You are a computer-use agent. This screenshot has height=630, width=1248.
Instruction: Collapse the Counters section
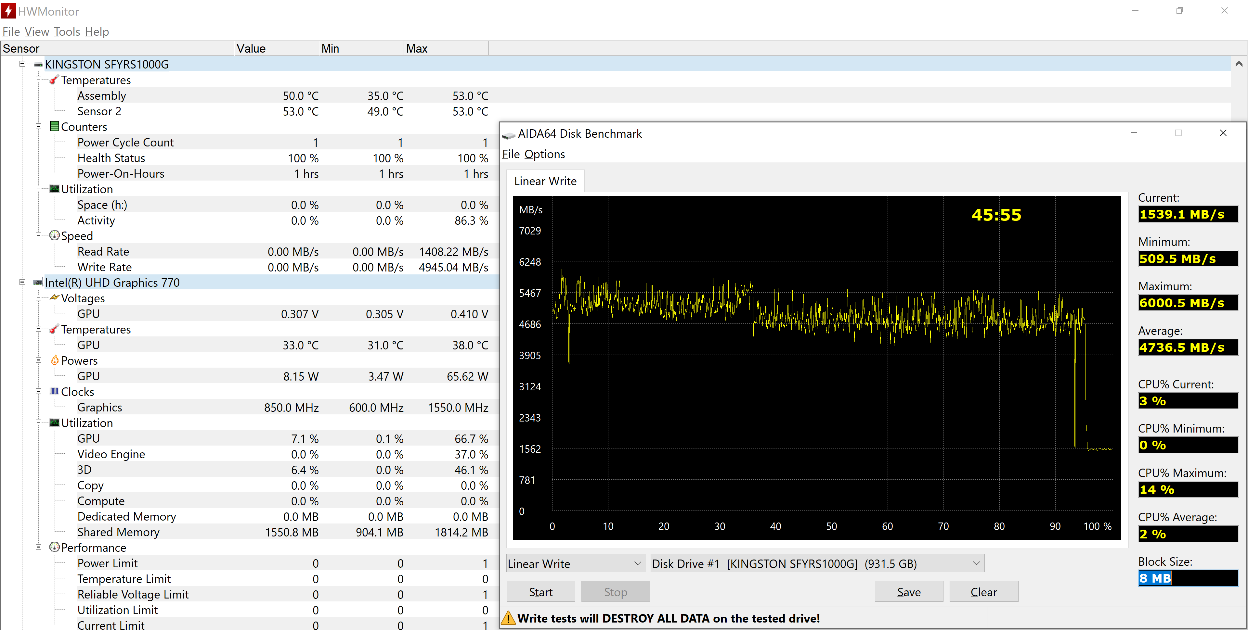pyautogui.click(x=38, y=126)
